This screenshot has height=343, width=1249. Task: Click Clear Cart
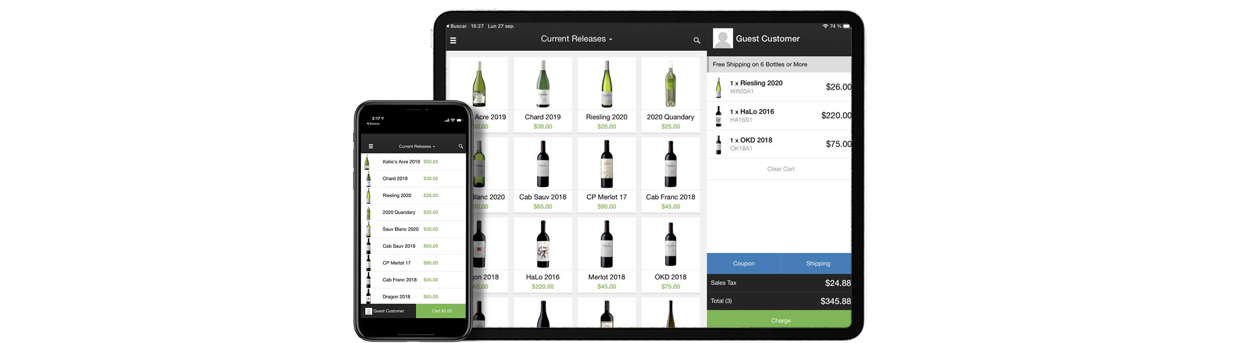(x=781, y=169)
